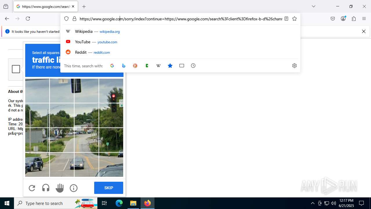Click inside the URL address field

click(181, 19)
